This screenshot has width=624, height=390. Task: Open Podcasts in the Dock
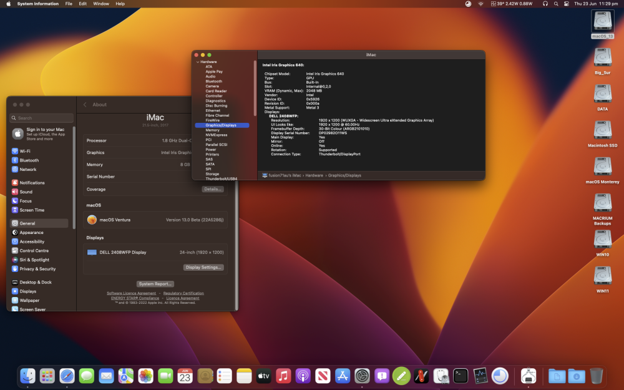point(303,376)
